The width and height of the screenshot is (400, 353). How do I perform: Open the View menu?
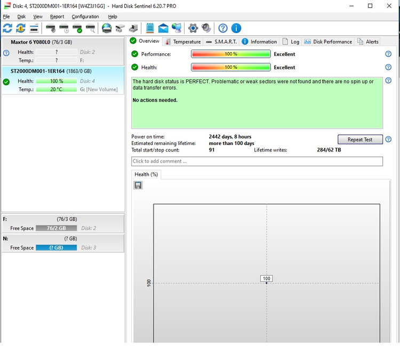click(x=38, y=17)
